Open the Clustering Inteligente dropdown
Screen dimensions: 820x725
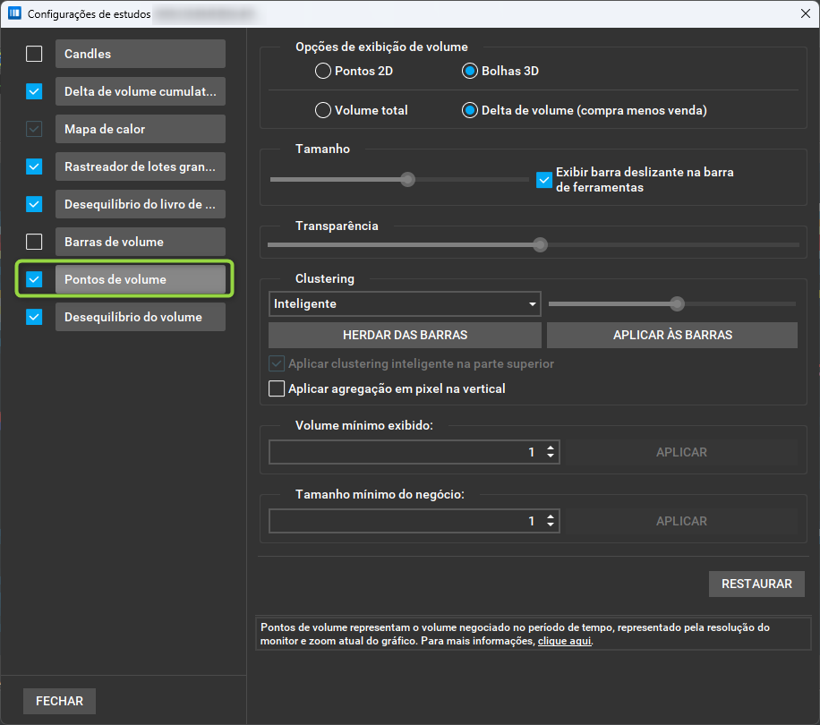pos(405,303)
